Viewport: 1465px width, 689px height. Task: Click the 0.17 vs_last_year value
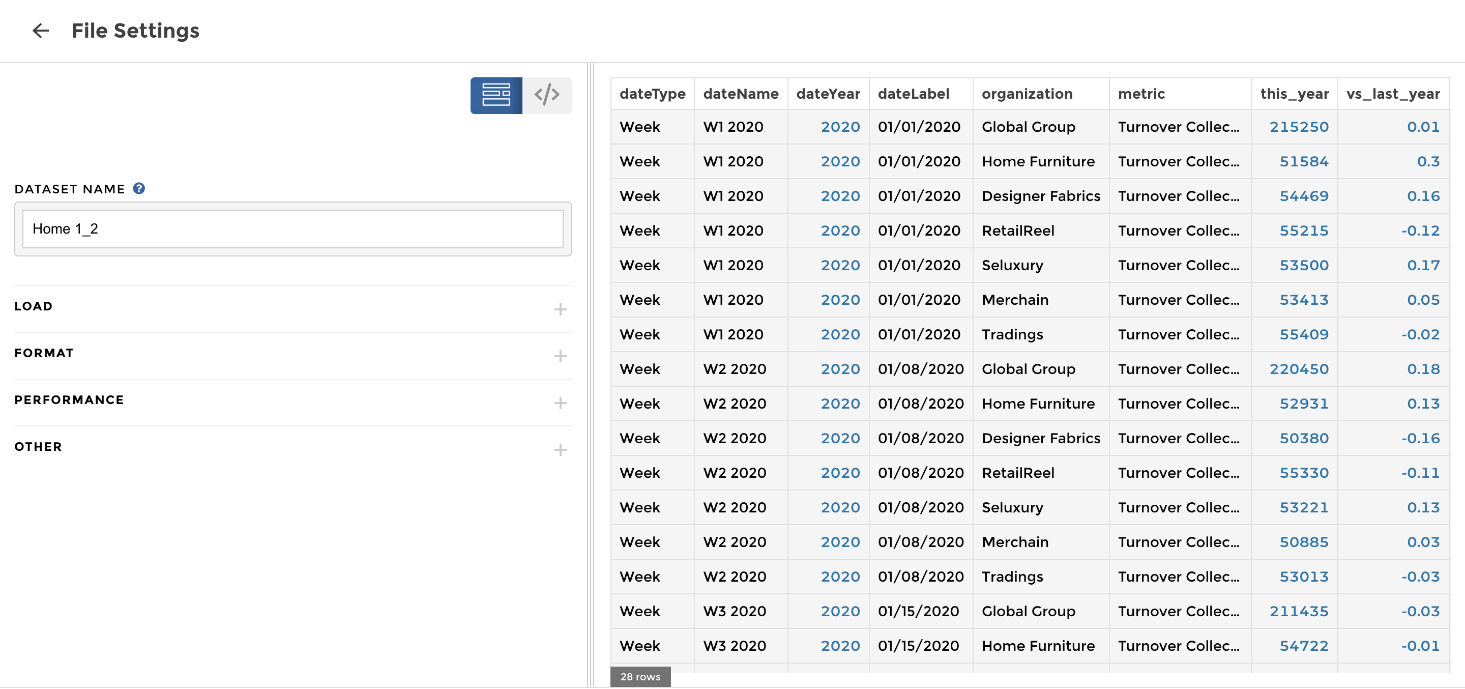pyautogui.click(x=1423, y=266)
